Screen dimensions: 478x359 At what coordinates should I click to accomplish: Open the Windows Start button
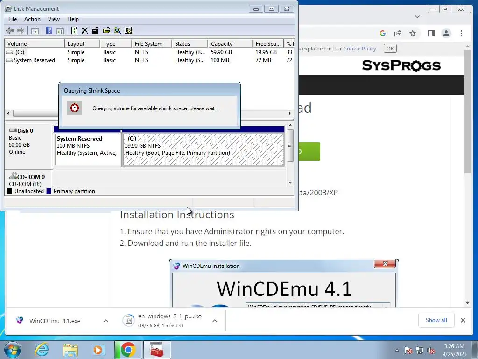[x=12, y=350]
